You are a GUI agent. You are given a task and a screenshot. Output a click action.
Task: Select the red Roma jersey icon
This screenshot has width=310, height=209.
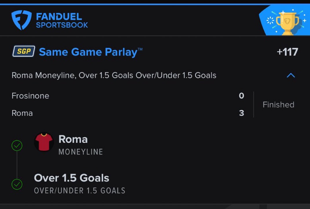click(44, 142)
